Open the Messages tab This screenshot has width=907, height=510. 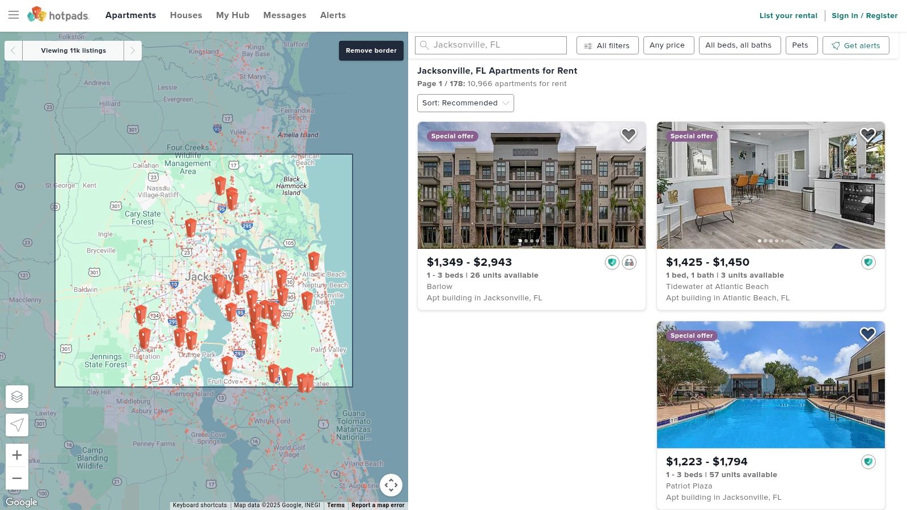coord(285,15)
